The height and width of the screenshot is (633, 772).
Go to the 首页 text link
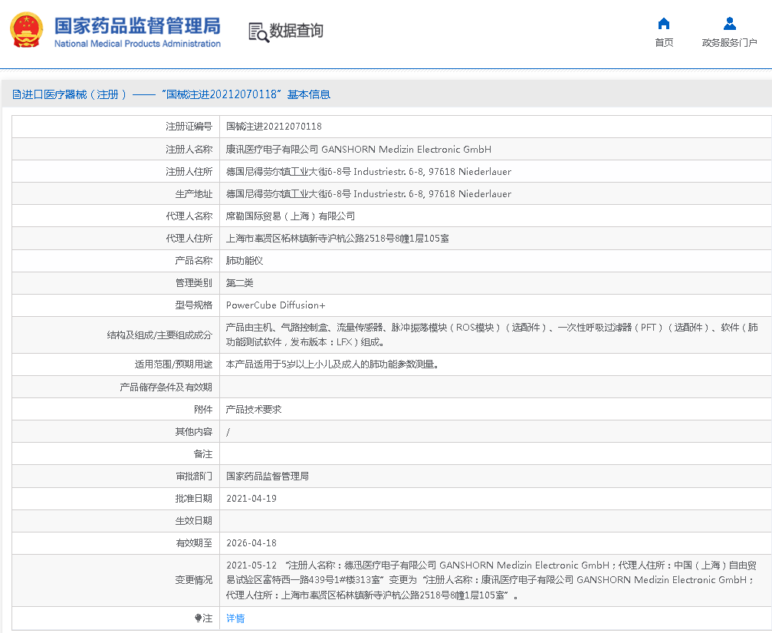point(664,43)
